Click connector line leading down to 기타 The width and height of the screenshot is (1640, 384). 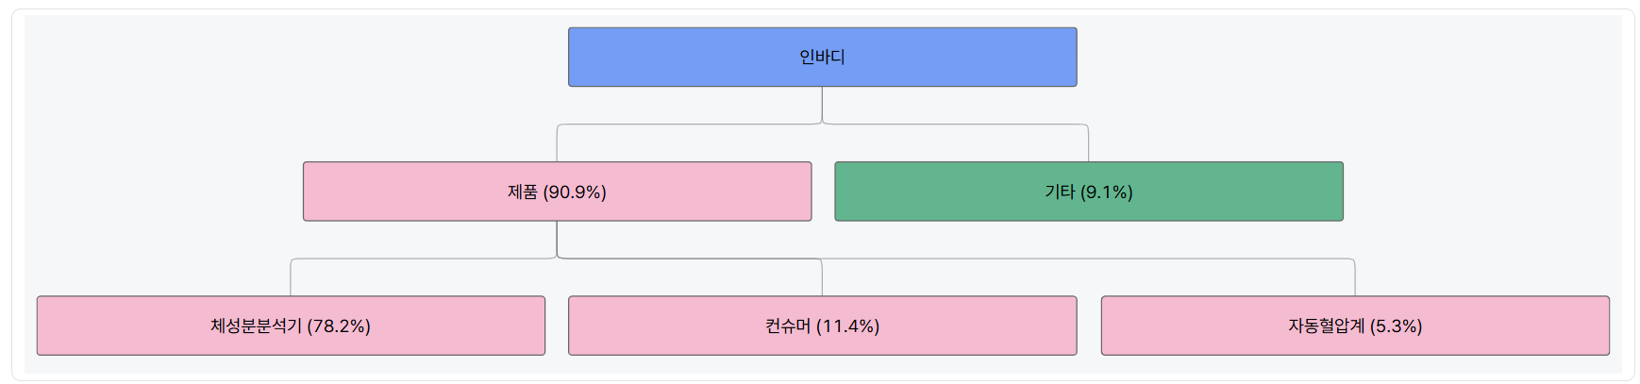(1088, 143)
